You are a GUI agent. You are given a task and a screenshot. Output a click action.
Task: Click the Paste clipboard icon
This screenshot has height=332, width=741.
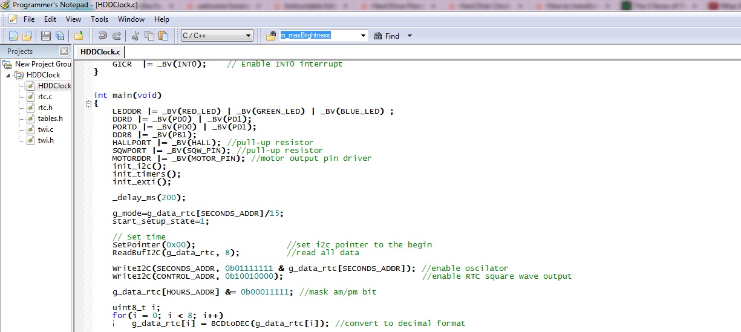pyautogui.click(x=163, y=36)
